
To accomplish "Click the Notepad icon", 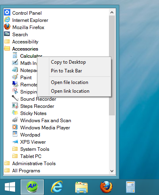I will [x=15, y=70].
